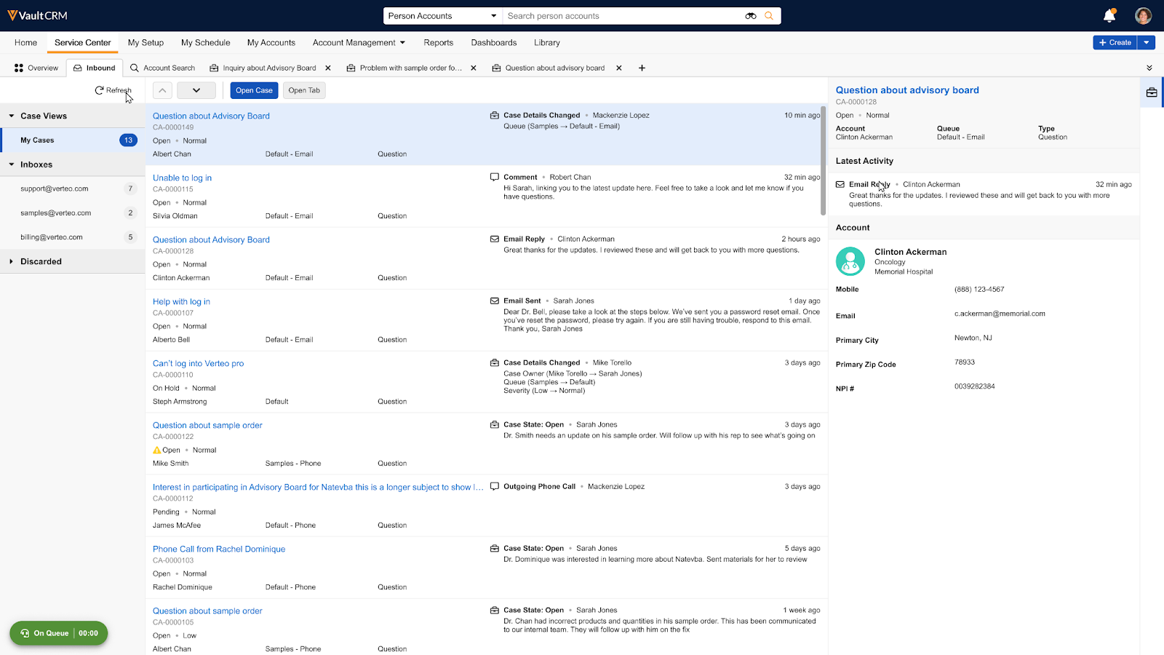
Task: Open the Person Accounts dropdown
Action: pyautogui.click(x=442, y=16)
